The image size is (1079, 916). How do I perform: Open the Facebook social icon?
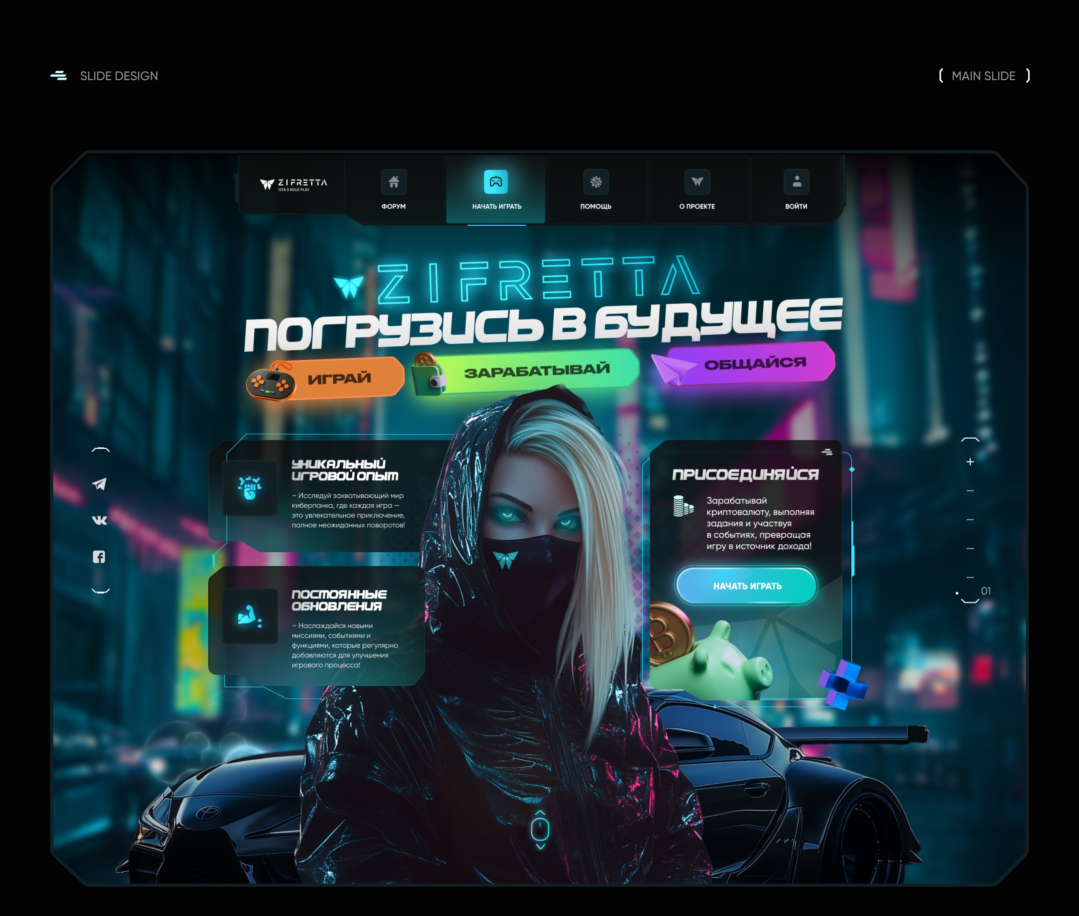point(99,557)
